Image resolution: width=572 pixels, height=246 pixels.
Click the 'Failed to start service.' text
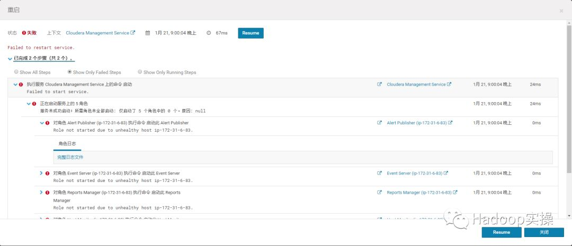click(x=58, y=92)
